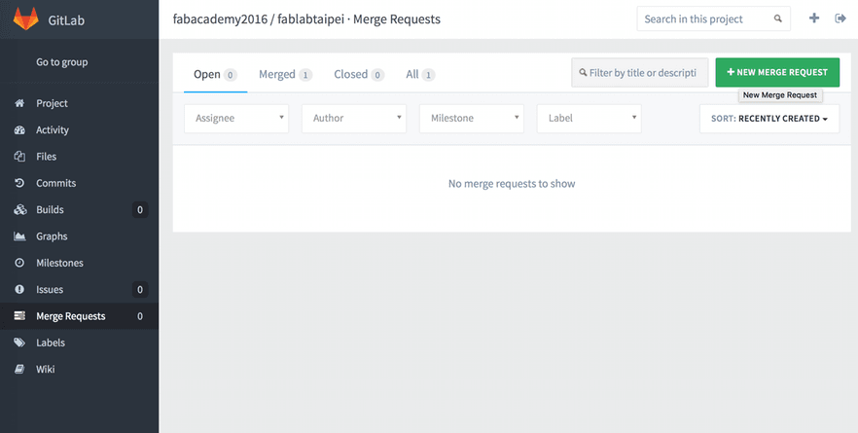The height and width of the screenshot is (433, 858).
Task: Click the Merged tab count badge
Action: coord(305,75)
